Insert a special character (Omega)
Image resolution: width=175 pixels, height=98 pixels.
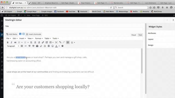[x=45, y=46]
